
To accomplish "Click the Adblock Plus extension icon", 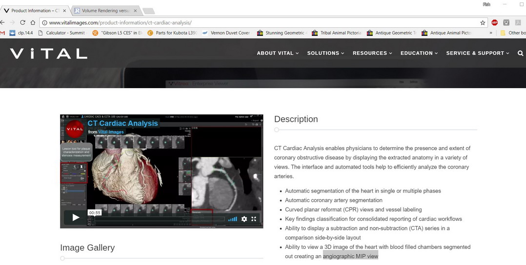I will pyautogui.click(x=494, y=22).
